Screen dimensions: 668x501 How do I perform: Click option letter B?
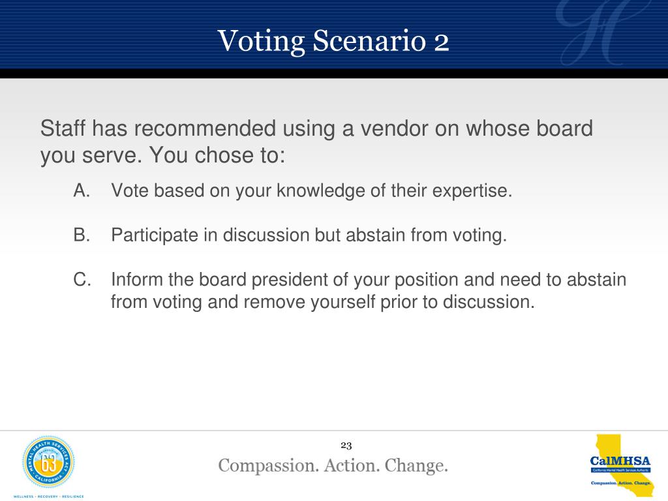pos(82,235)
